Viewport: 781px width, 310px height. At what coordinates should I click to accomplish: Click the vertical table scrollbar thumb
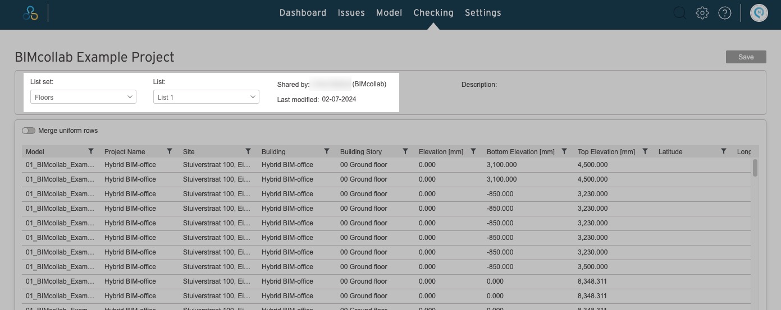click(x=755, y=168)
